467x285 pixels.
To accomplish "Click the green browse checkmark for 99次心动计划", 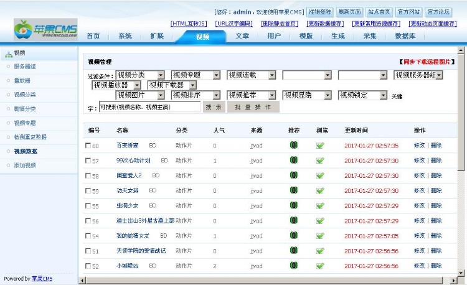I will click(320, 161).
